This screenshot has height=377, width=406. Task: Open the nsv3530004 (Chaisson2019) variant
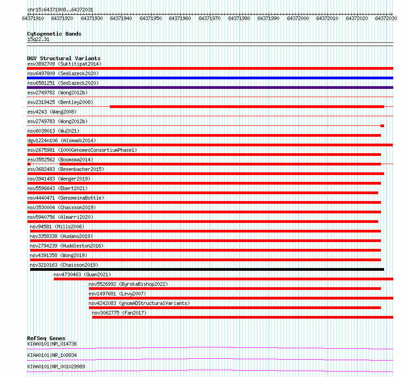point(62,207)
